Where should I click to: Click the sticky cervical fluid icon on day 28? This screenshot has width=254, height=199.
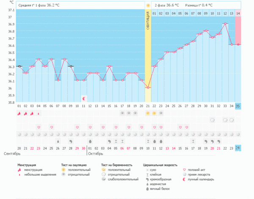pos(193,141)
